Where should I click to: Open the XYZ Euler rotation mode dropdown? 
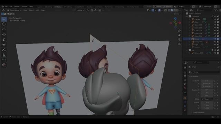coord(206,99)
